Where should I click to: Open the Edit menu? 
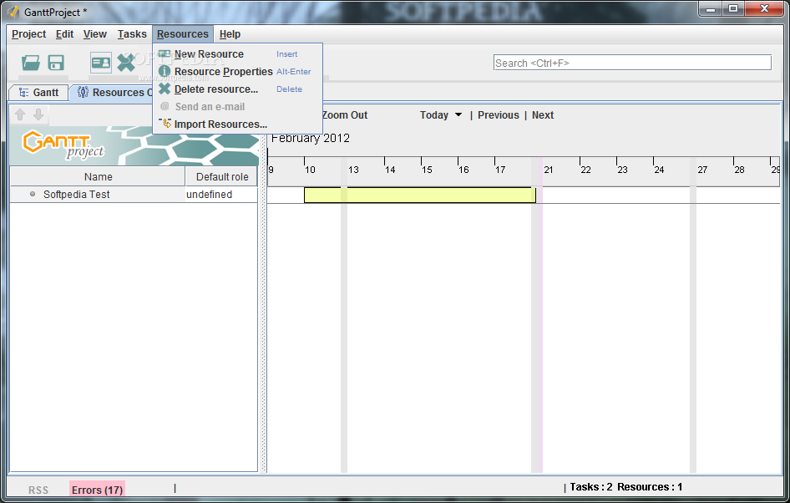(64, 33)
